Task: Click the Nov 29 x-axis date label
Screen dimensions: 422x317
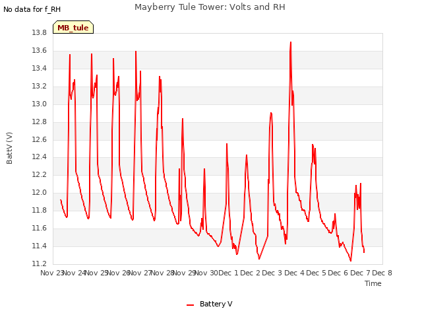Action: point(185,273)
